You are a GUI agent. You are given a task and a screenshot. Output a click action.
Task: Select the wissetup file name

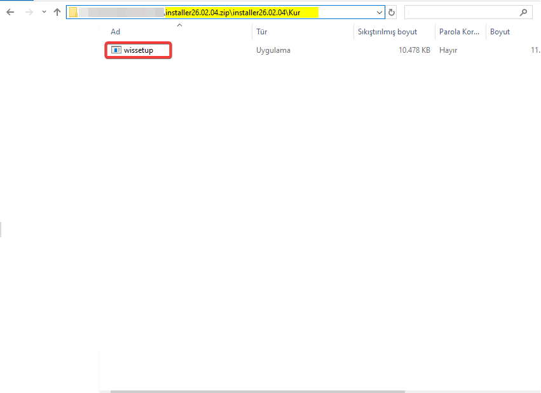pyautogui.click(x=139, y=50)
